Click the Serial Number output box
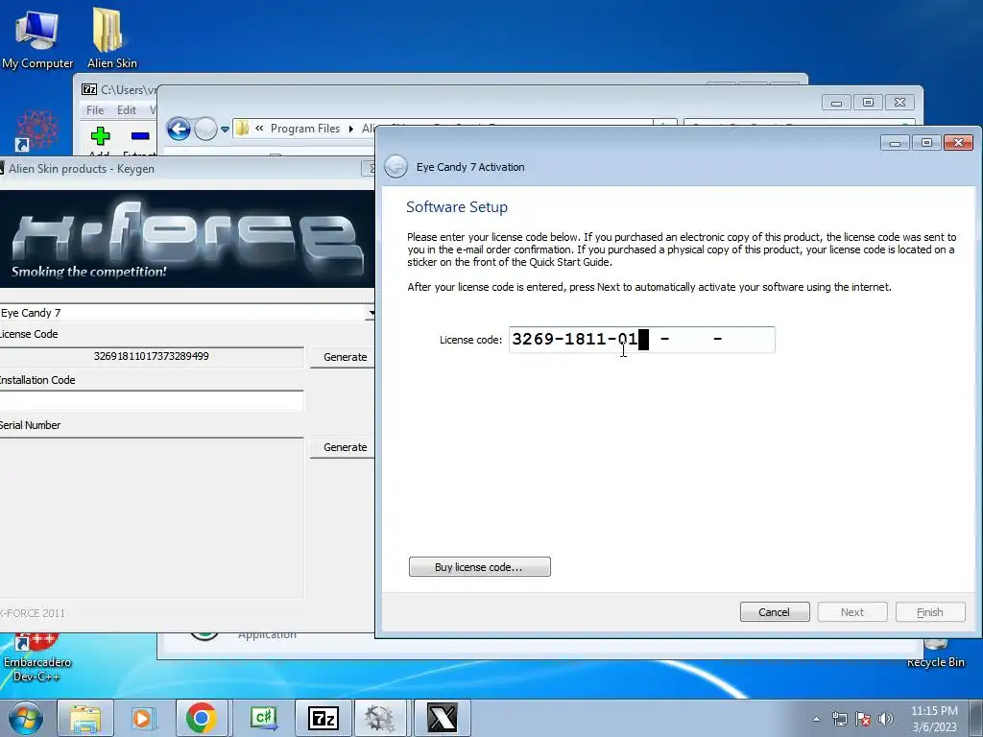The image size is (983, 737). click(x=151, y=517)
